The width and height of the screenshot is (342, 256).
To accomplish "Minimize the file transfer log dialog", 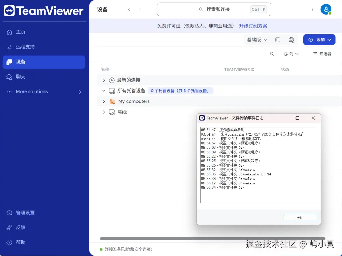I will click(x=282, y=118).
